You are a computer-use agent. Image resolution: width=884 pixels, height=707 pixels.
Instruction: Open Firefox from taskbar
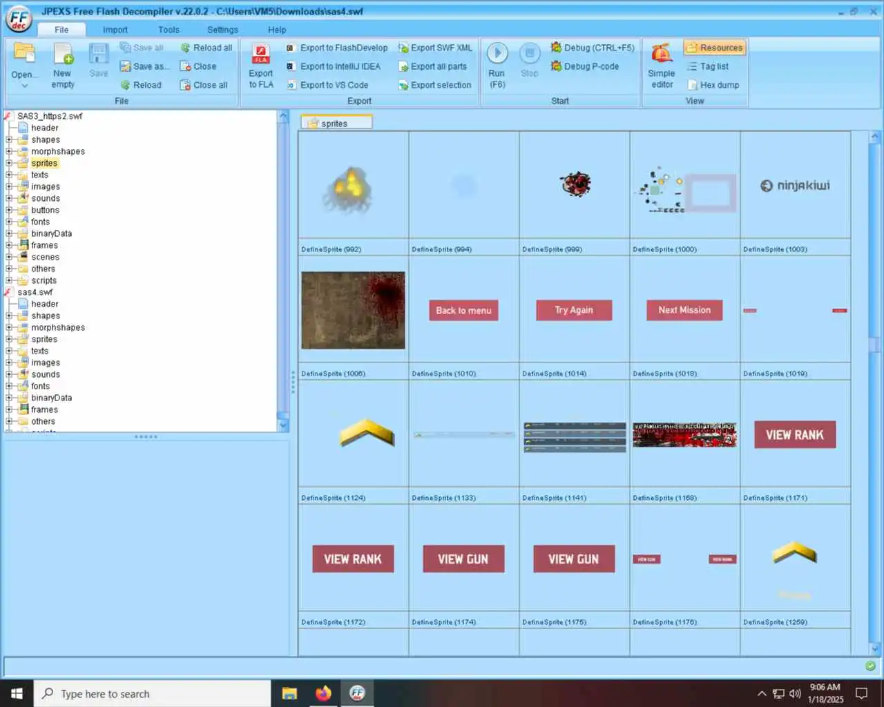323,693
